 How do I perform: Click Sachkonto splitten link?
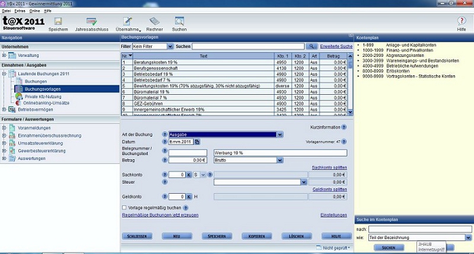329,167
